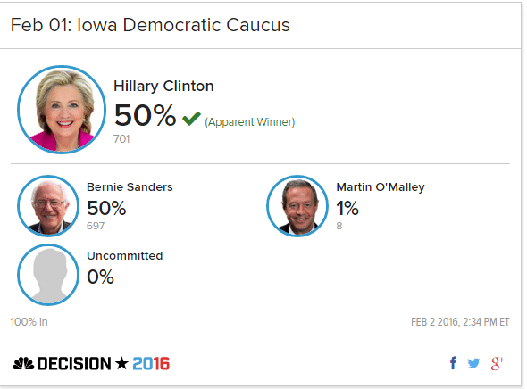The image size is (527, 389).
Task: Click the Feb 01 Iowa Democratic Caucus heading
Action: tap(150, 25)
